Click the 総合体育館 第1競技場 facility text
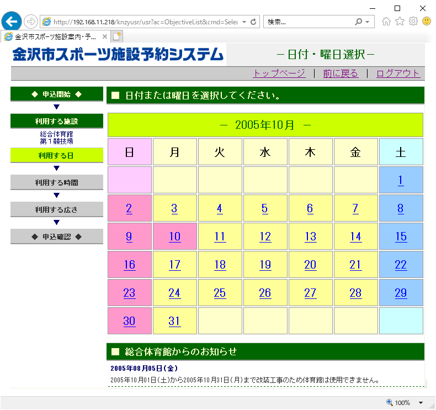This screenshot has height=410, width=436. 57,138
